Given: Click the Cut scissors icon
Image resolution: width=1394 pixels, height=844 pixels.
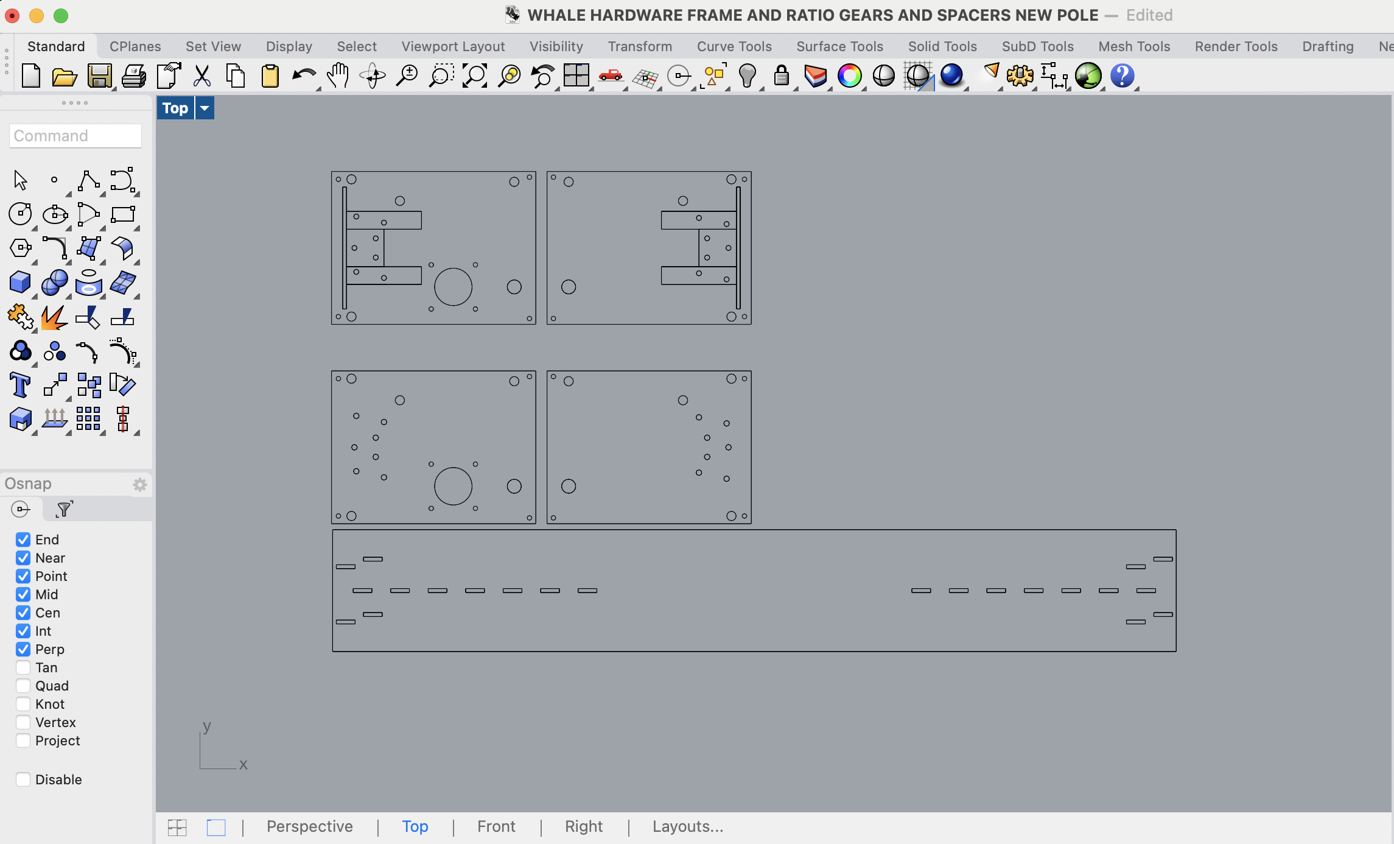Looking at the screenshot, I should point(201,76).
